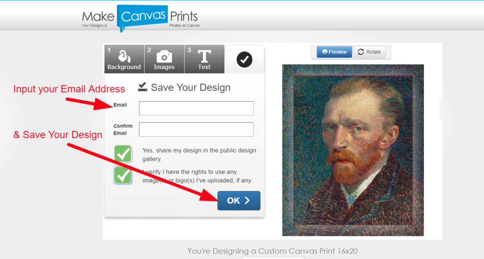The image size is (484, 259).
Task: Click the Van Gogh portrait canvas preview
Action: click(x=353, y=150)
